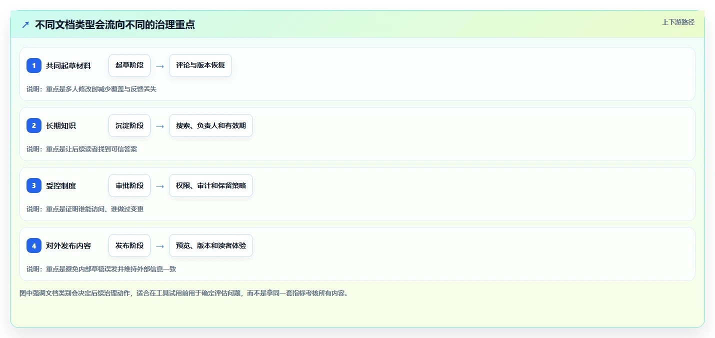
Task: Click the number 1 step badge
Action: click(x=34, y=65)
